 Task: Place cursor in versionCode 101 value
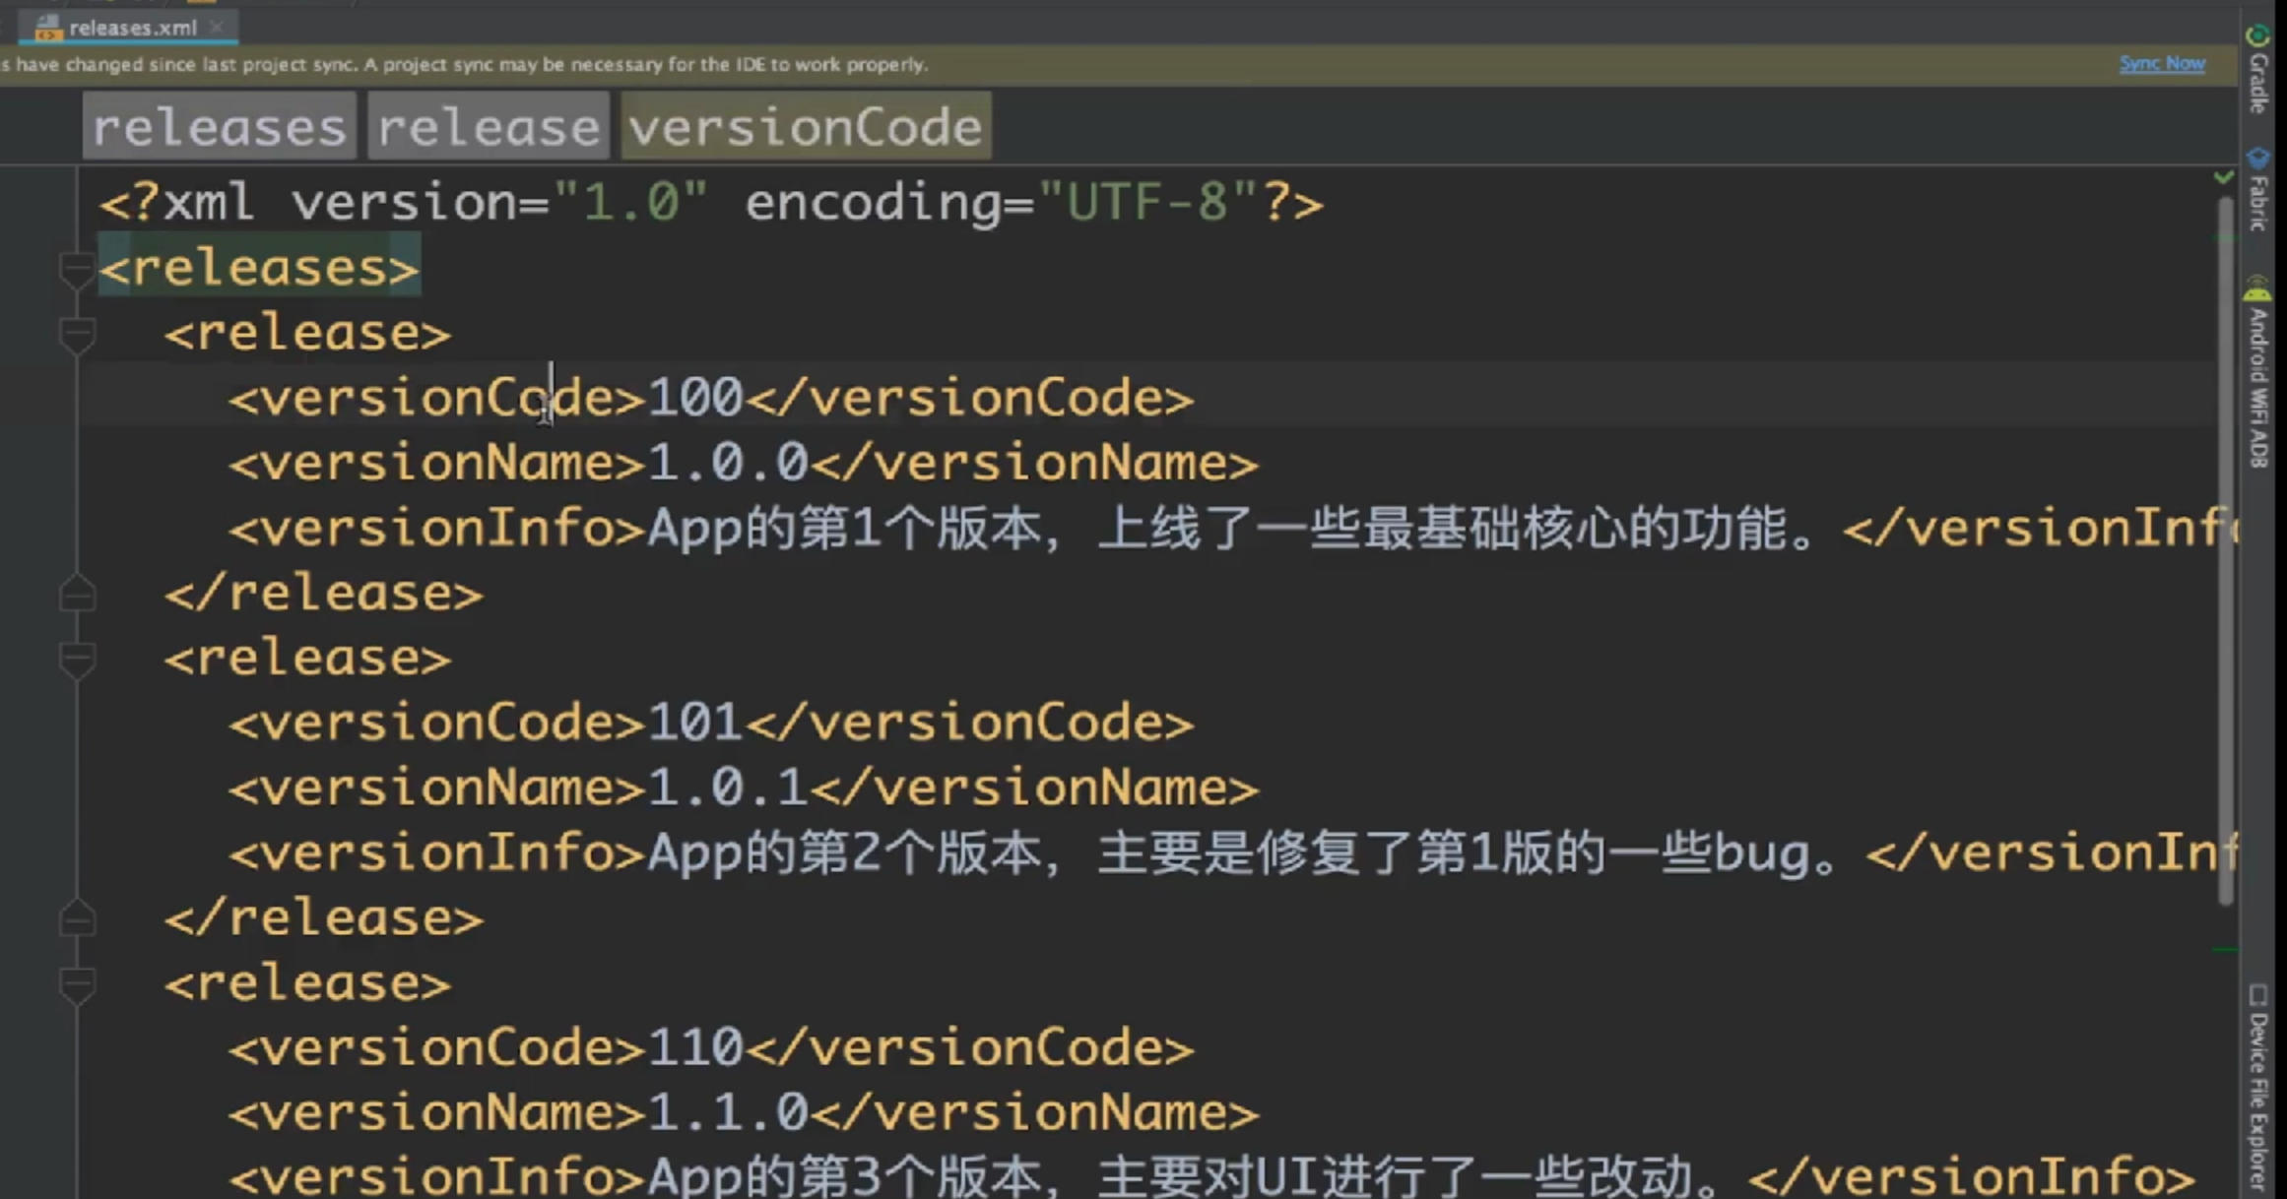pyautogui.click(x=694, y=724)
